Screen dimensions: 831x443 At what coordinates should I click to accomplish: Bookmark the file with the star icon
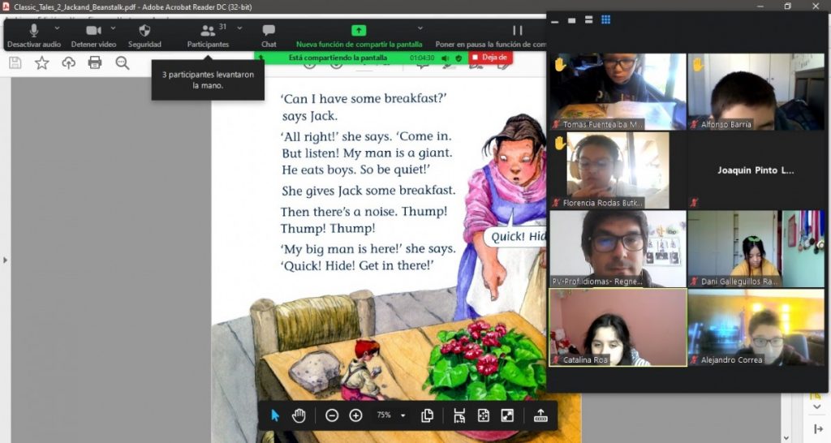tap(41, 62)
